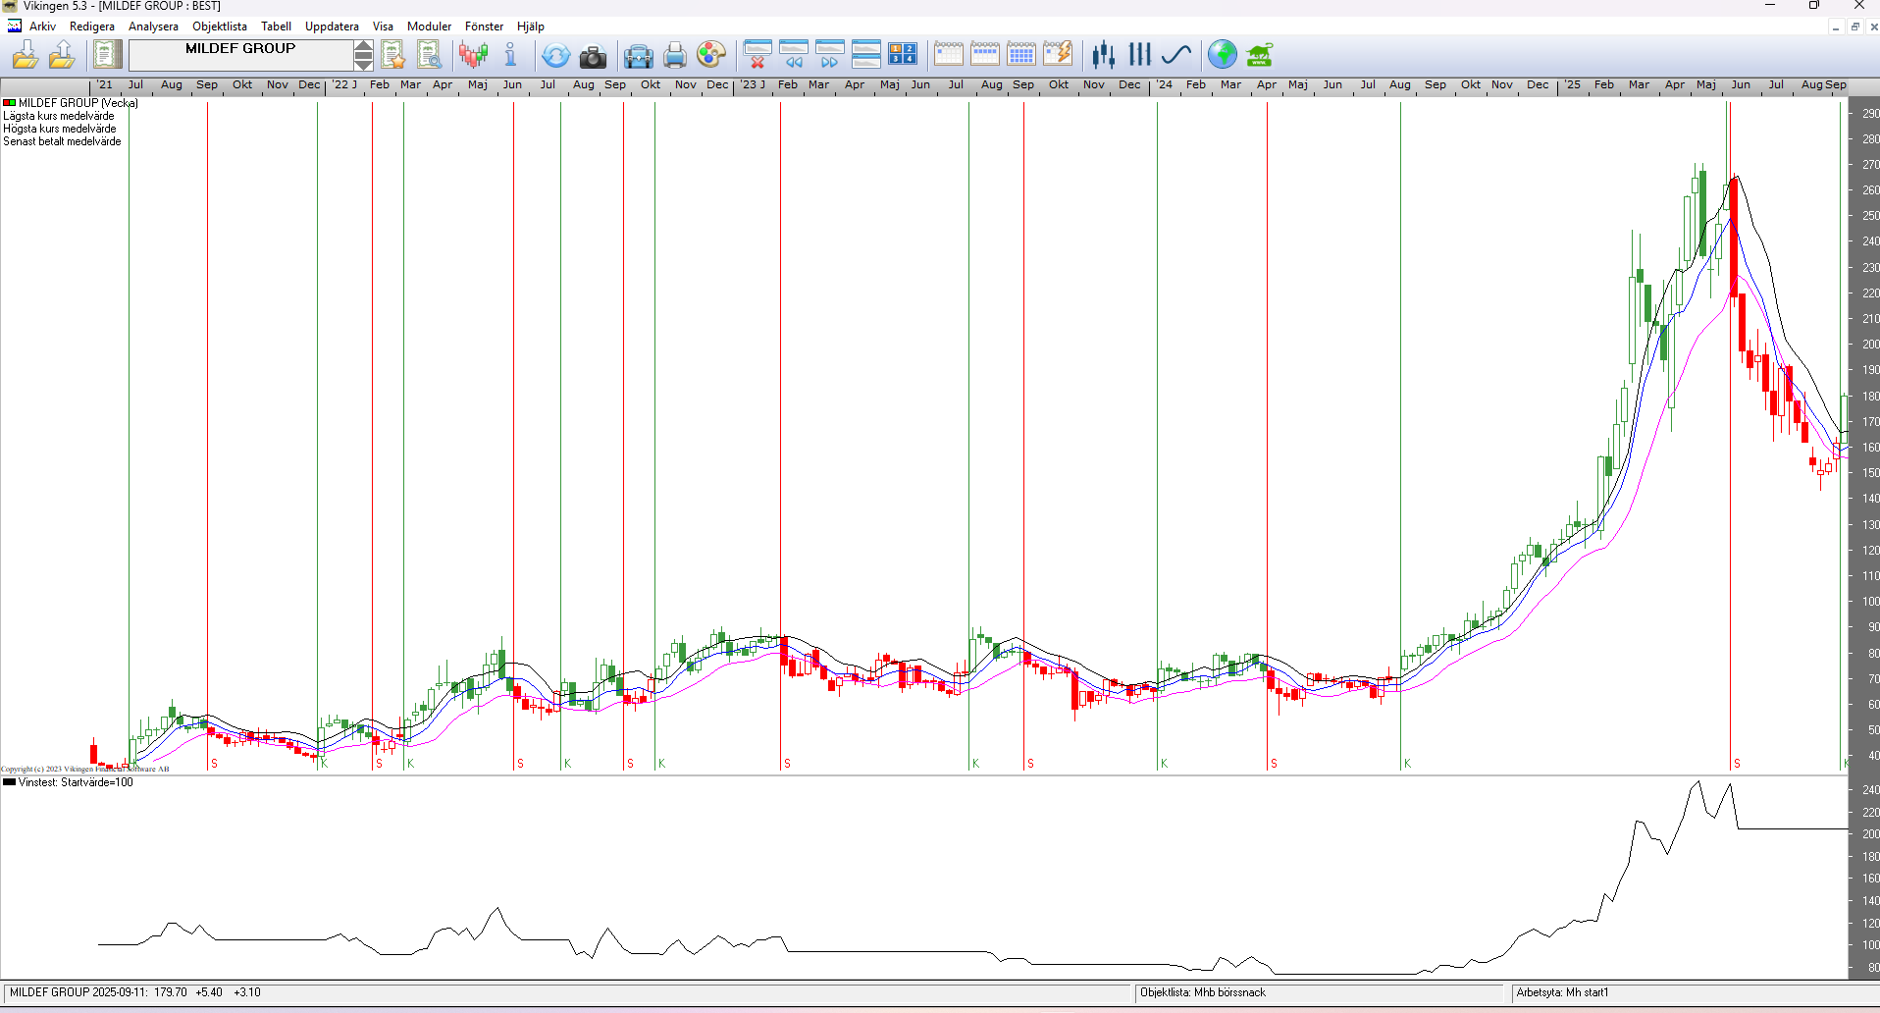1880x1013 pixels.
Task: Select intraday calendar lightning icon
Action: 1058,54
